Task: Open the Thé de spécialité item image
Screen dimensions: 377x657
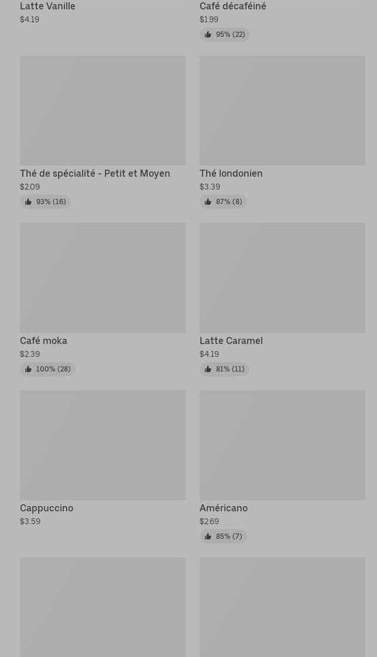Action: point(103,111)
